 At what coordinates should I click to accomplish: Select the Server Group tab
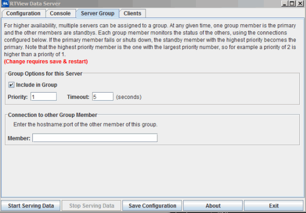tap(98, 13)
